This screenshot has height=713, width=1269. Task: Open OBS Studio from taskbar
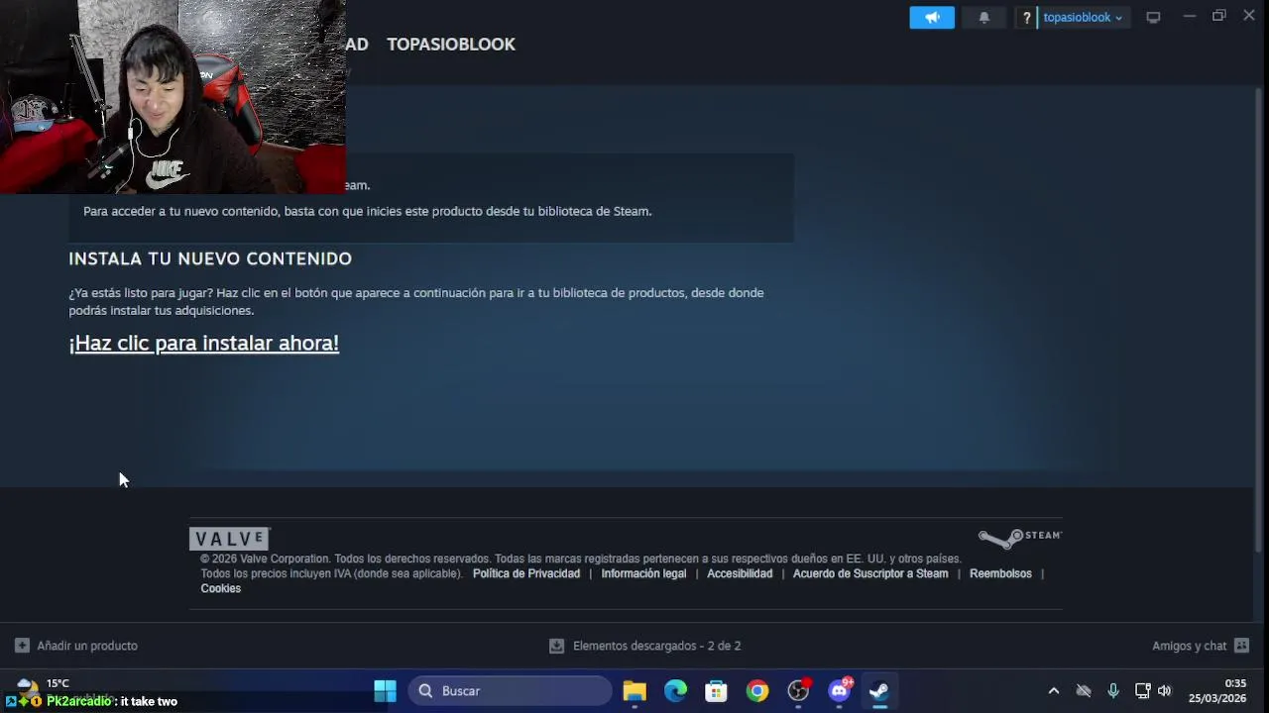click(798, 691)
